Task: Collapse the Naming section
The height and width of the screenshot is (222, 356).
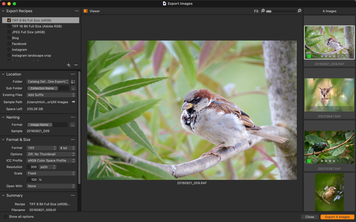Action: pos(3,117)
